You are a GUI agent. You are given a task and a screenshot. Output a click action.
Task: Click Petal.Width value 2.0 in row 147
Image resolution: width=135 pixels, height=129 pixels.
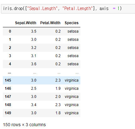tap(58, 97)
